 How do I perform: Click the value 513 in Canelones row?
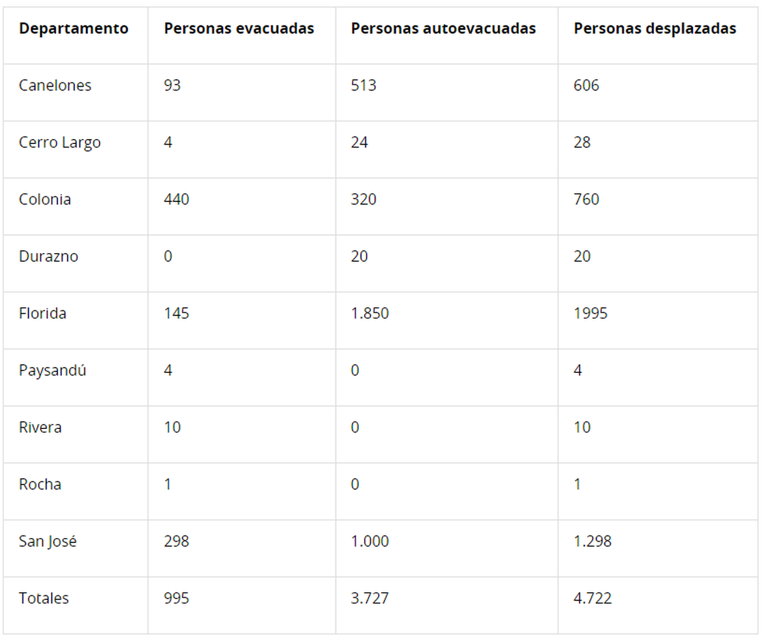(x=363, y=85)
